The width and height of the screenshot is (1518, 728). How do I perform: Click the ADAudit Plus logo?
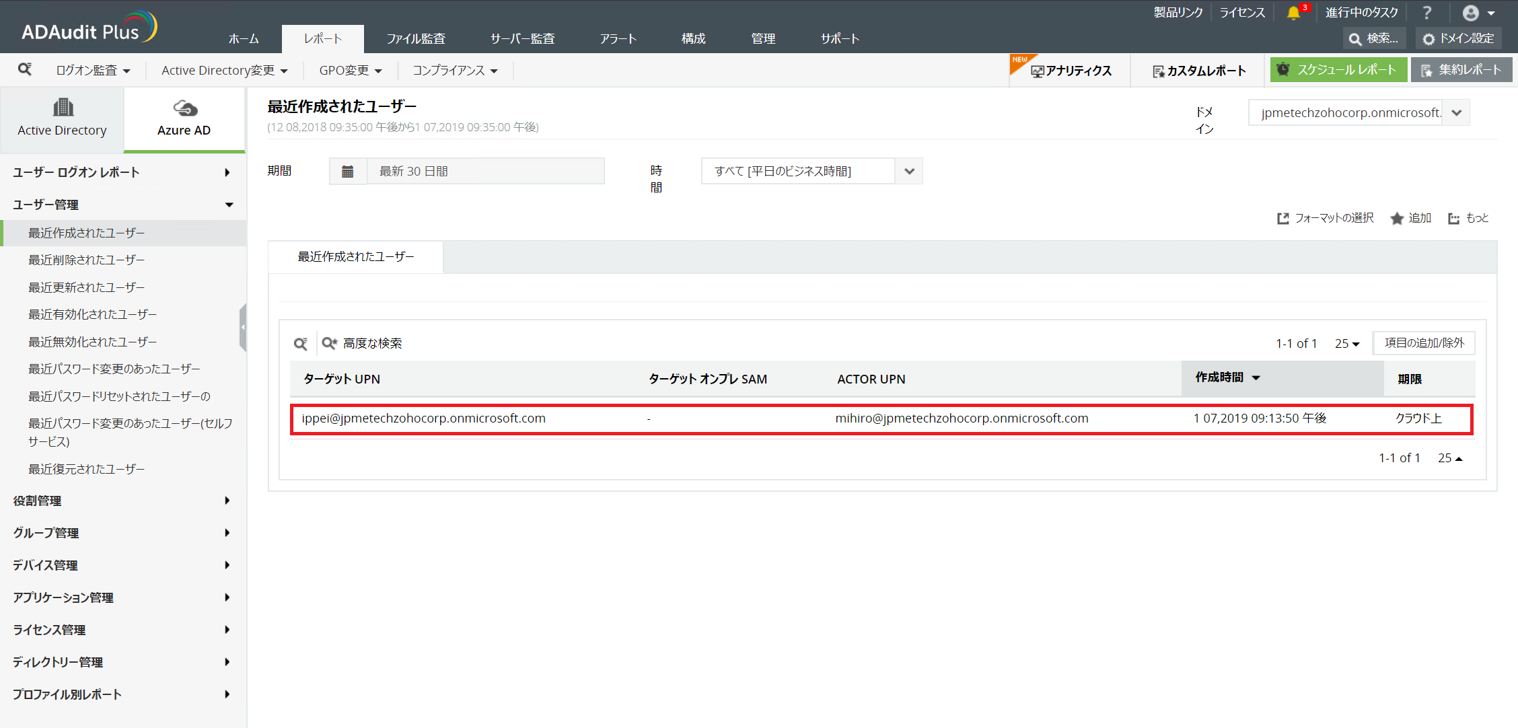[x=89, y=28]
